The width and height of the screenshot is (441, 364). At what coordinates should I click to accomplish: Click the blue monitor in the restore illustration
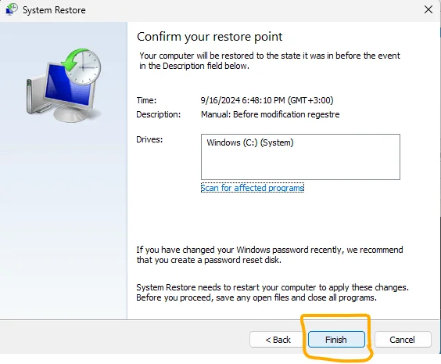(x=67, y=87)
